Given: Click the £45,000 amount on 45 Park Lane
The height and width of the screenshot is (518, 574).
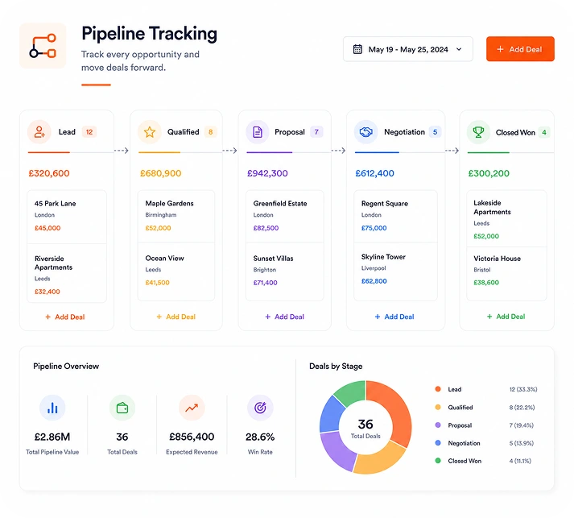Looking at the screenshot, I should (x=47, y=228).
